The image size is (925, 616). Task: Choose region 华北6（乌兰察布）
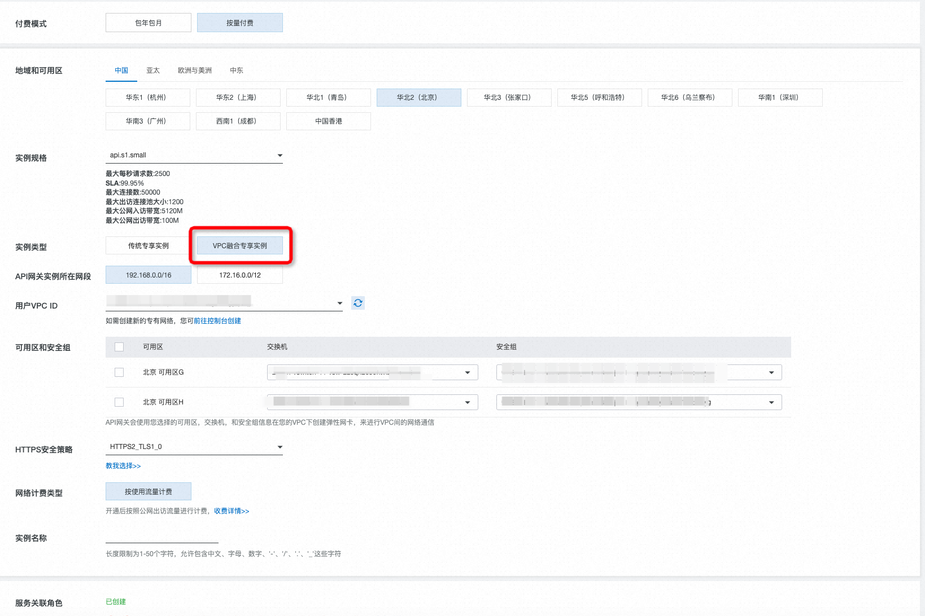690,98
